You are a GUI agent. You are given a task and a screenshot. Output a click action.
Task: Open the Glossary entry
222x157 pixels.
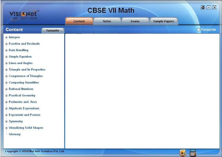(x=15, y=134)
